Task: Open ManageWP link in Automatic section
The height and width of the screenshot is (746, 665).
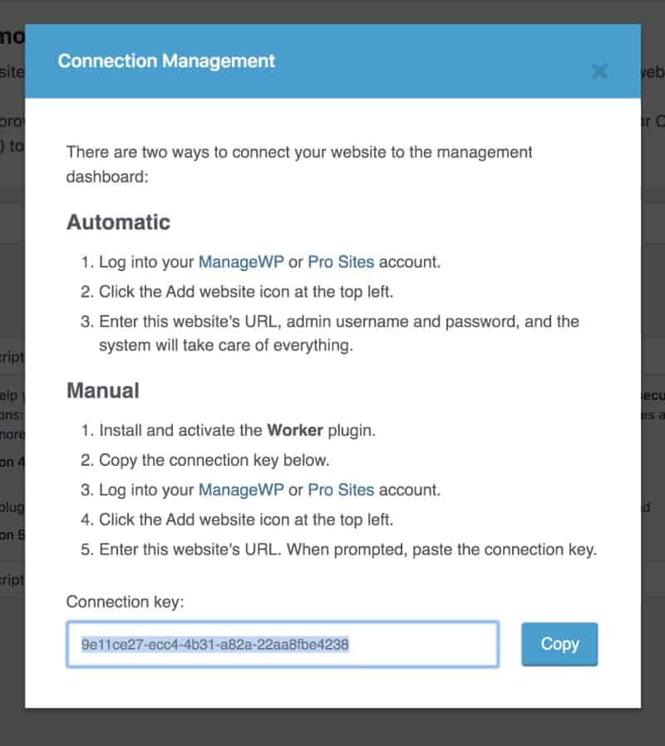Action: [x=241, y=262]
